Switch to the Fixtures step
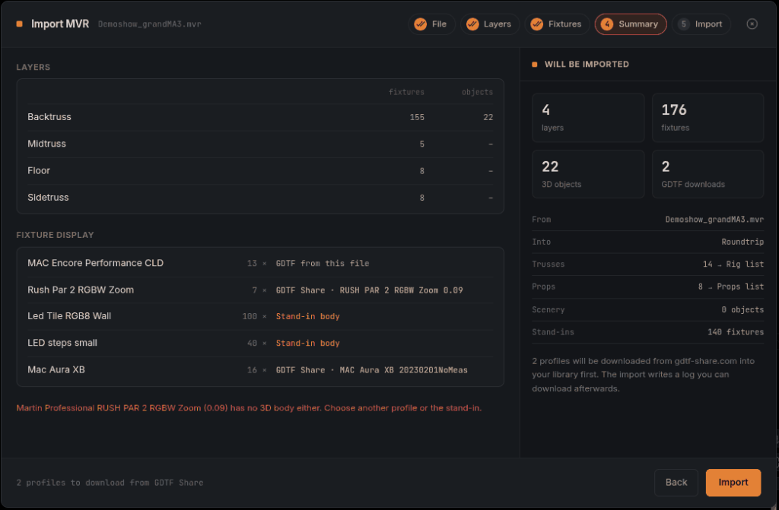Viewport: 779px width, 510px height. pos(557,24)
